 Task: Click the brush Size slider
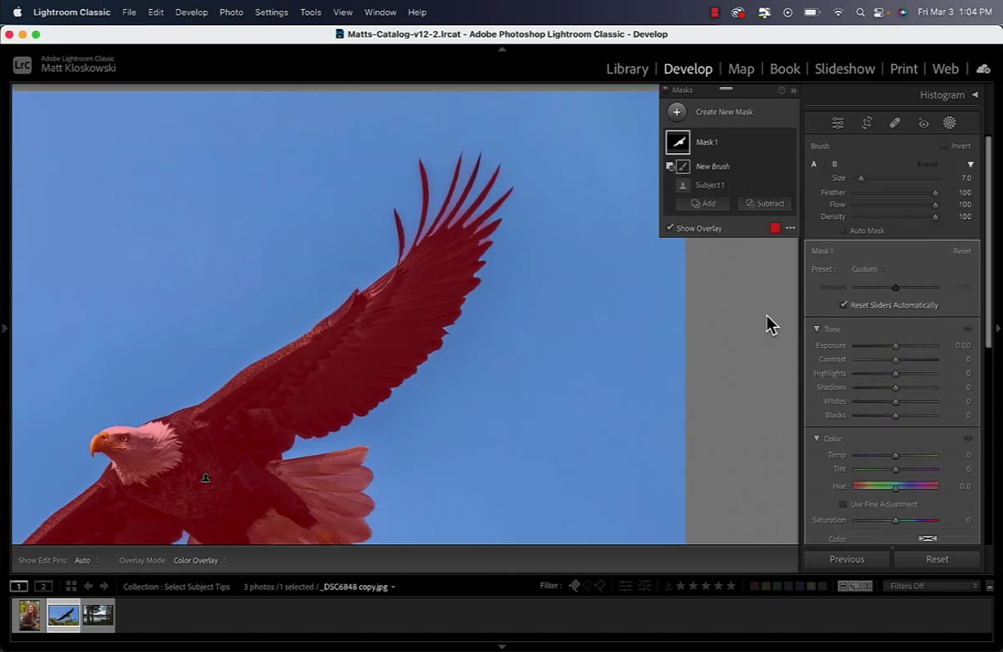[895, 178]
